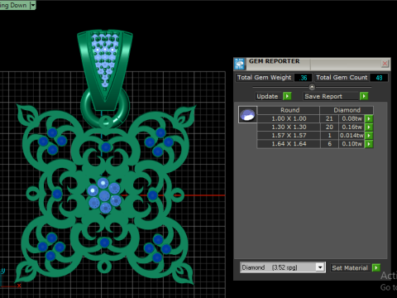Select the Total Gem Count value 48
397x298 pixels.
(379, 78)
